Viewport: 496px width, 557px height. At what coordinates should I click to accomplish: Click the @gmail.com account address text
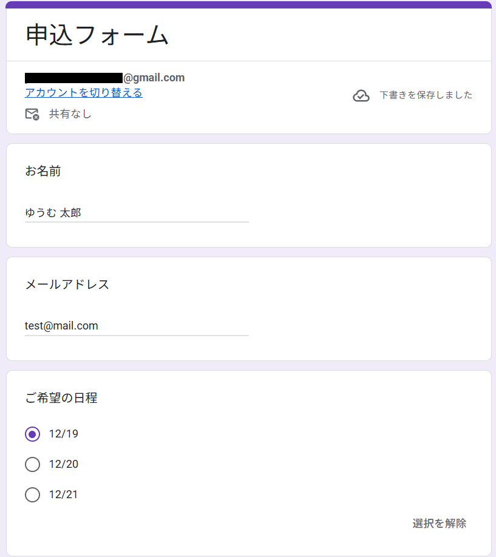(x=154, y=78)
